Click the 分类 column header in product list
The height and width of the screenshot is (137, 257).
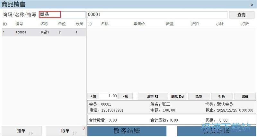click(79, 24)
